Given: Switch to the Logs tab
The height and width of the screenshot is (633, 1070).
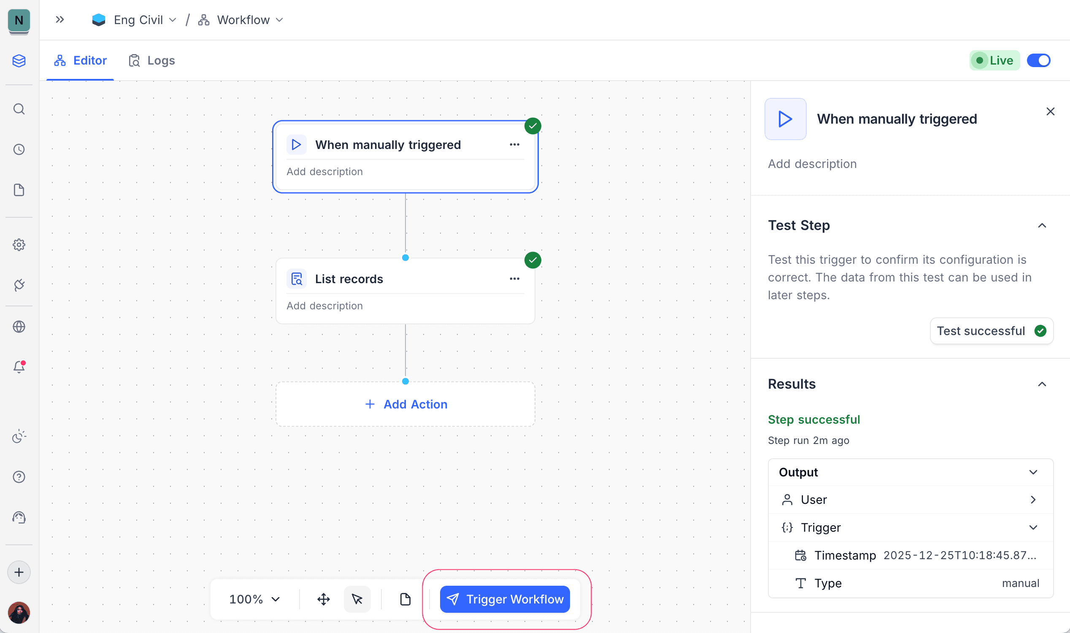Looking at the screenshot, I should pyautogui.click(x=152, y=61).
